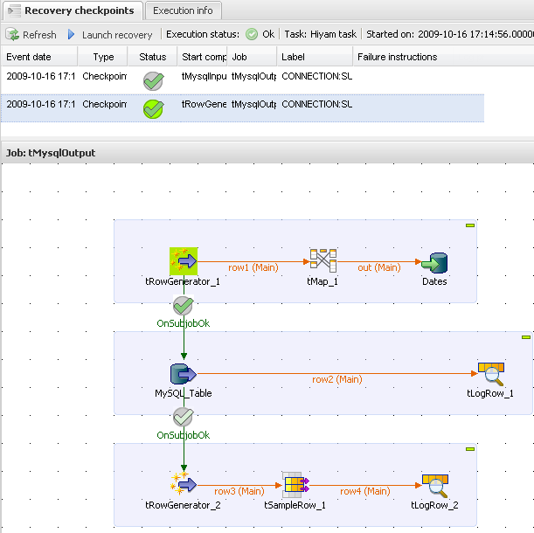534x533 pixels.
Task: Toggle checkpoint below MySQL_Table
Action: coord(183,417)
